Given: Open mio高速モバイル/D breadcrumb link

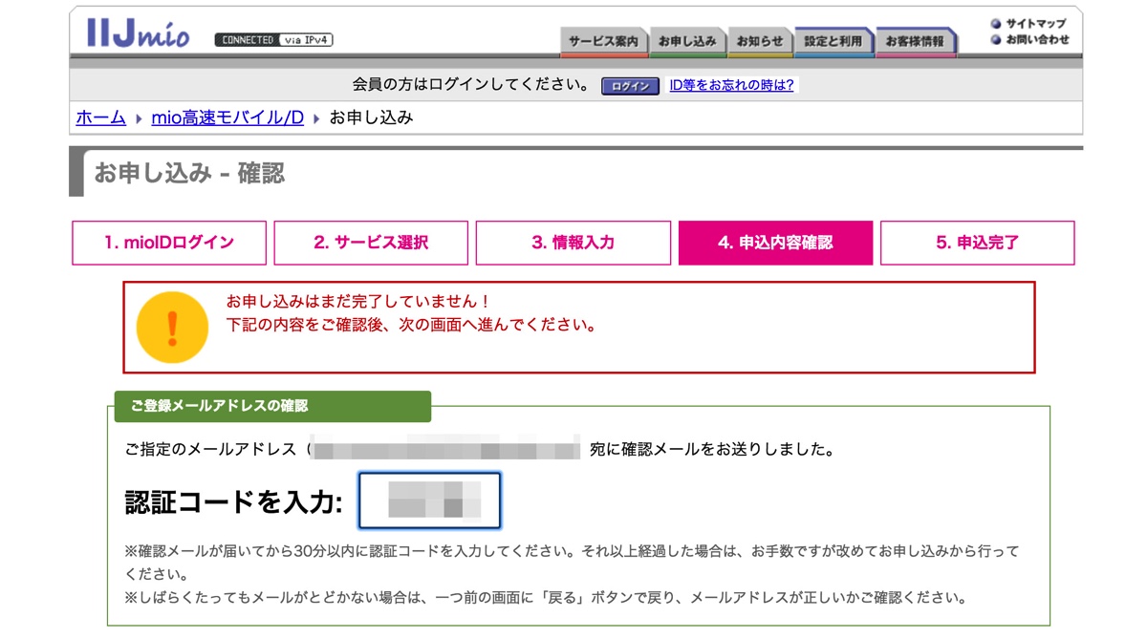Looking at the screenshot, I should tap(227, 117).
